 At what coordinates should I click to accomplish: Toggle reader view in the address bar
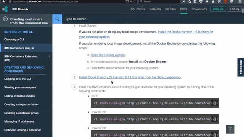(x=127, y=2)
